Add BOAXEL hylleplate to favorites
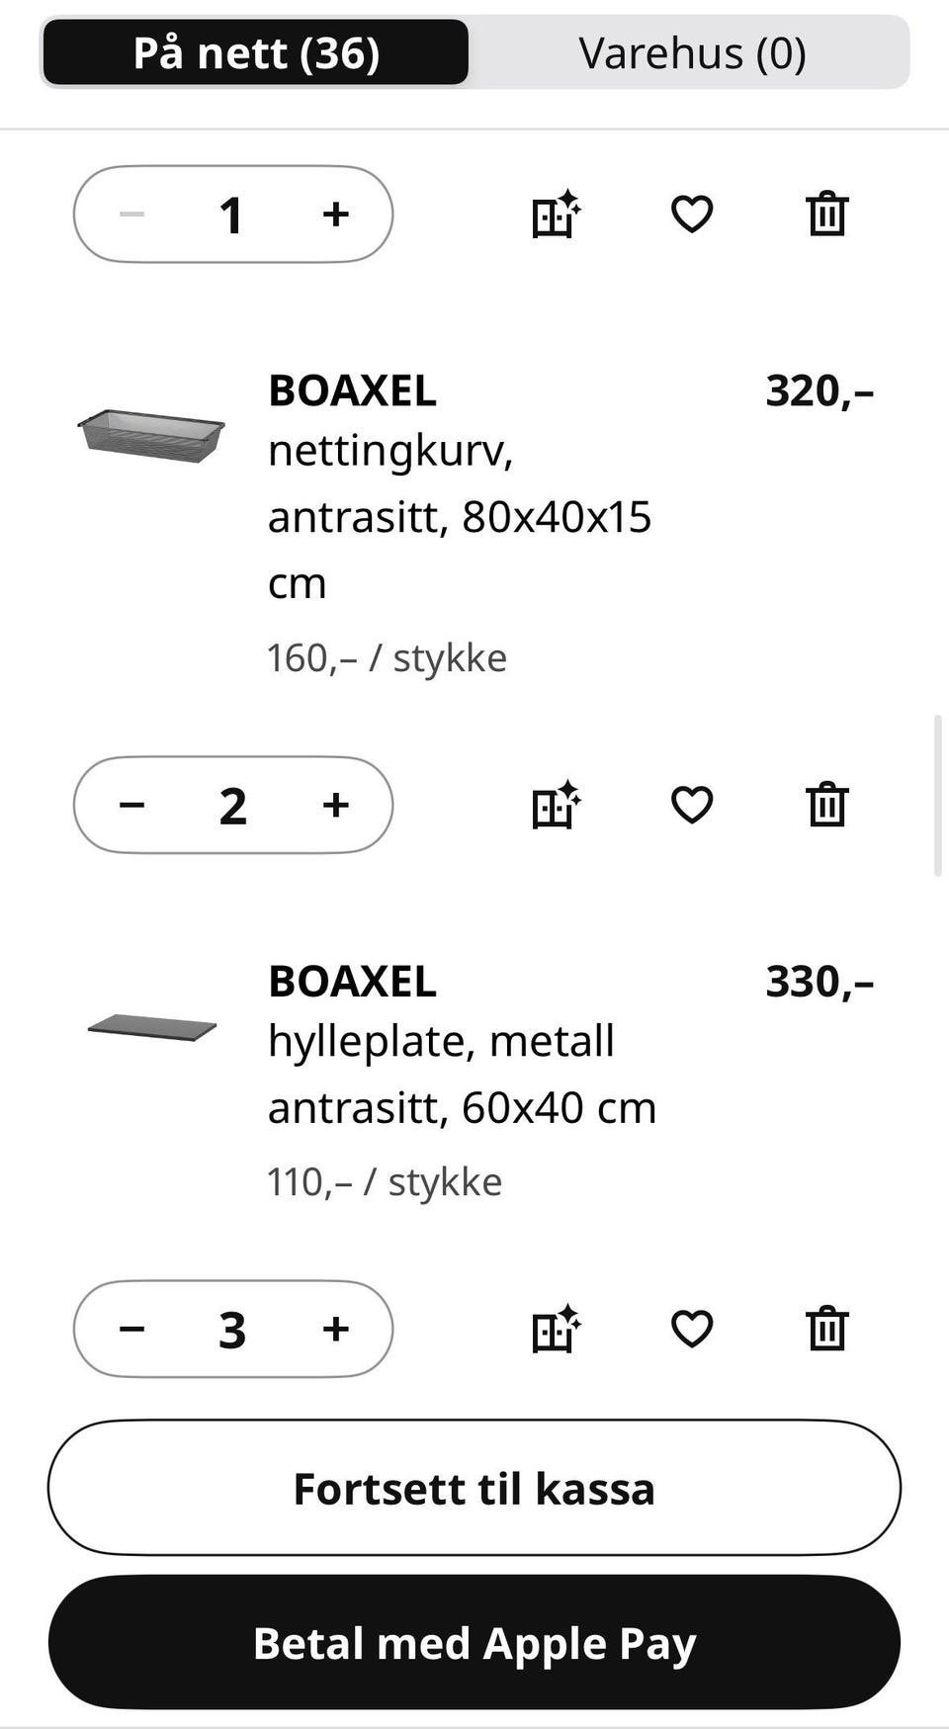The height and width of the screenshot is (1729, 949). (691, 1329)
